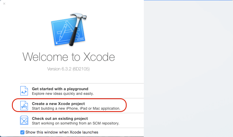This screenshot has height=137, width=233.
Task: Click the blank space right of the playground title
Action: (x=116, y=89)
